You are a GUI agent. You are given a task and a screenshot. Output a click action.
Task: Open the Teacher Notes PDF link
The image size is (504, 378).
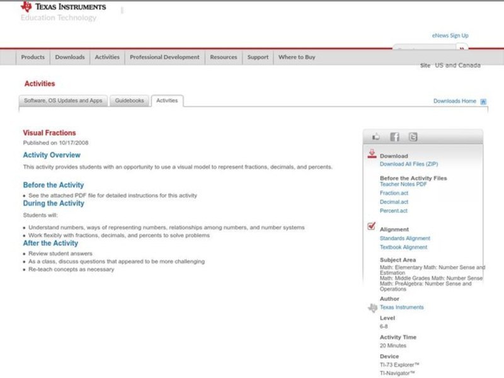(403, 185)
